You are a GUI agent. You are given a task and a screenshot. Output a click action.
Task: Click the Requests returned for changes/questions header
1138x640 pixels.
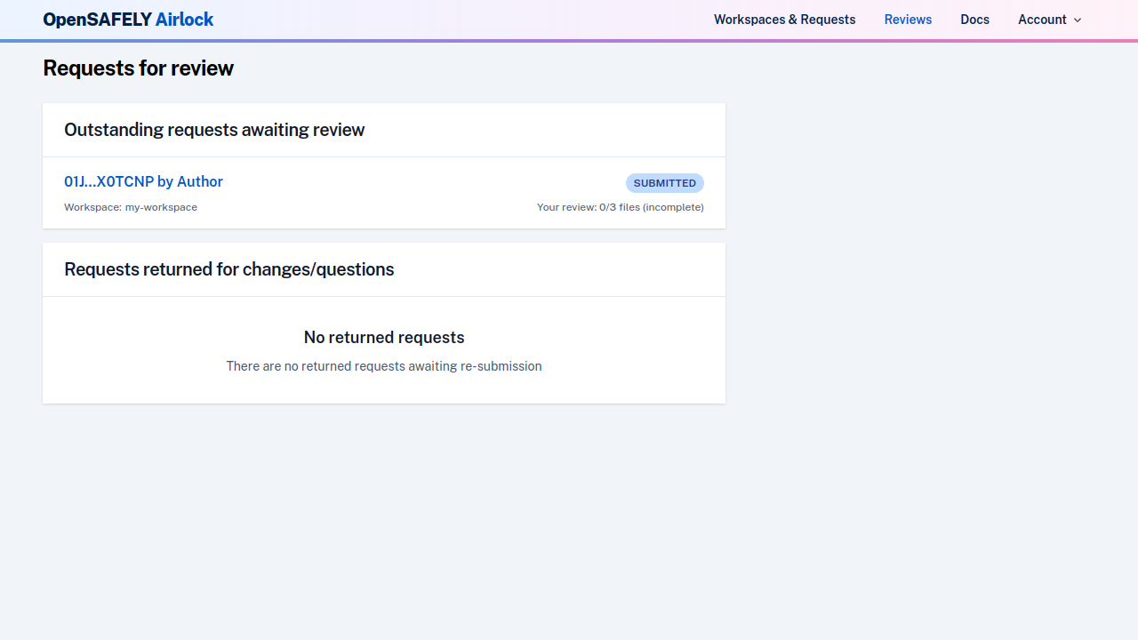click(x=228, y=269)
